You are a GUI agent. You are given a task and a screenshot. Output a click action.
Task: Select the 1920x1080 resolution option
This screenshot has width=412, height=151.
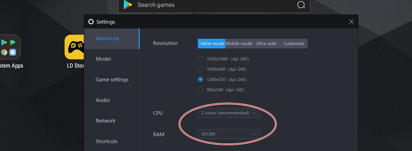tap(201, 59)
